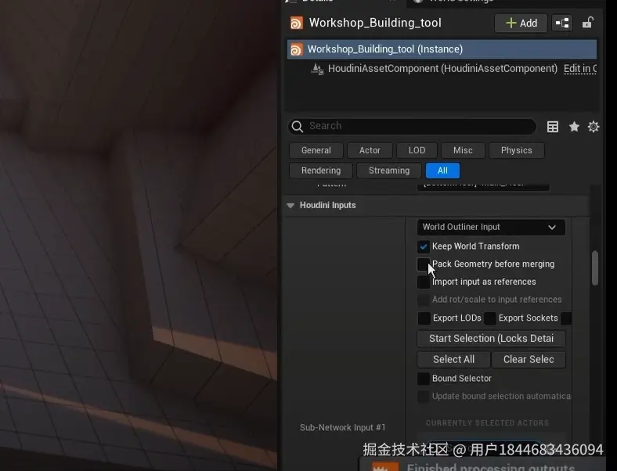Switch to the Rendering filter tab

[321, 171]
